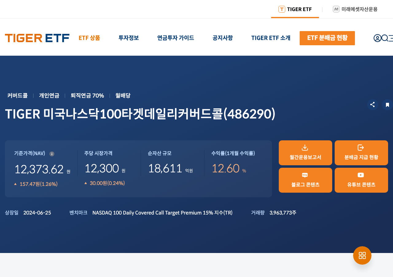393x277 pixels.
Task: Show NAV info tooltip icon
Action: tap(52, 154)
